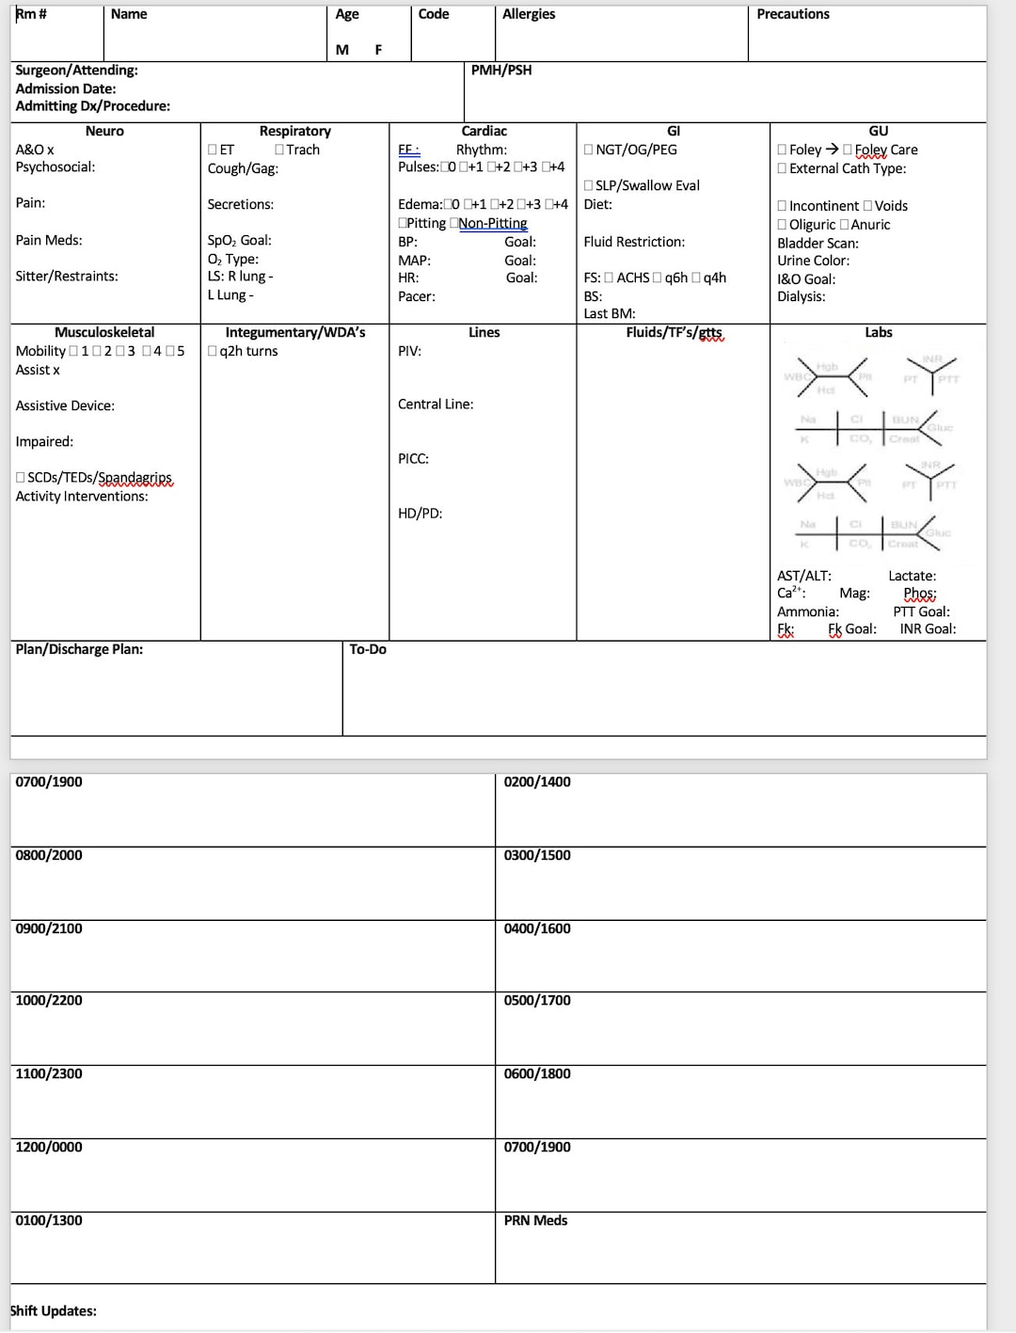Check the SCDs/TEDs/Spandagrips box

pyautogui.click(x=19, y=478)
